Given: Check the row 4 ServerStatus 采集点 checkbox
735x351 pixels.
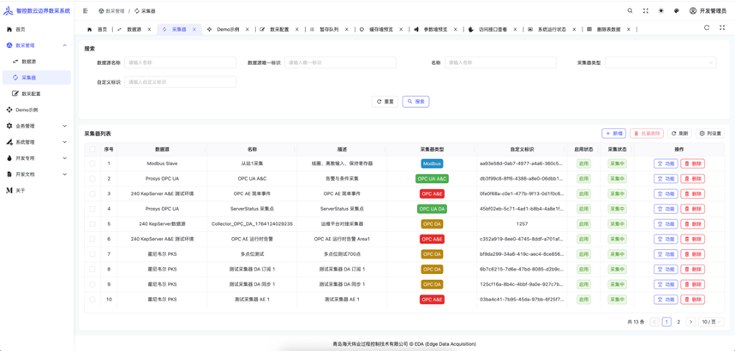Looking at the screenshot, I should pos(93,209).
